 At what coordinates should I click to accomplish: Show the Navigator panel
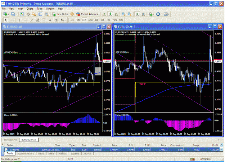pyautogui.click(x=34, y=14)
